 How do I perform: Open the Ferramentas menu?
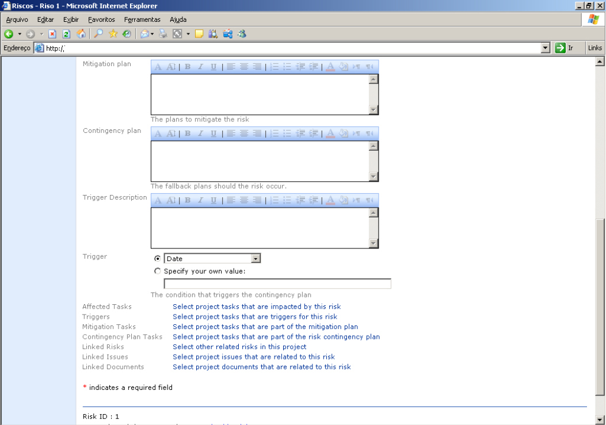[x=142, y=20]
